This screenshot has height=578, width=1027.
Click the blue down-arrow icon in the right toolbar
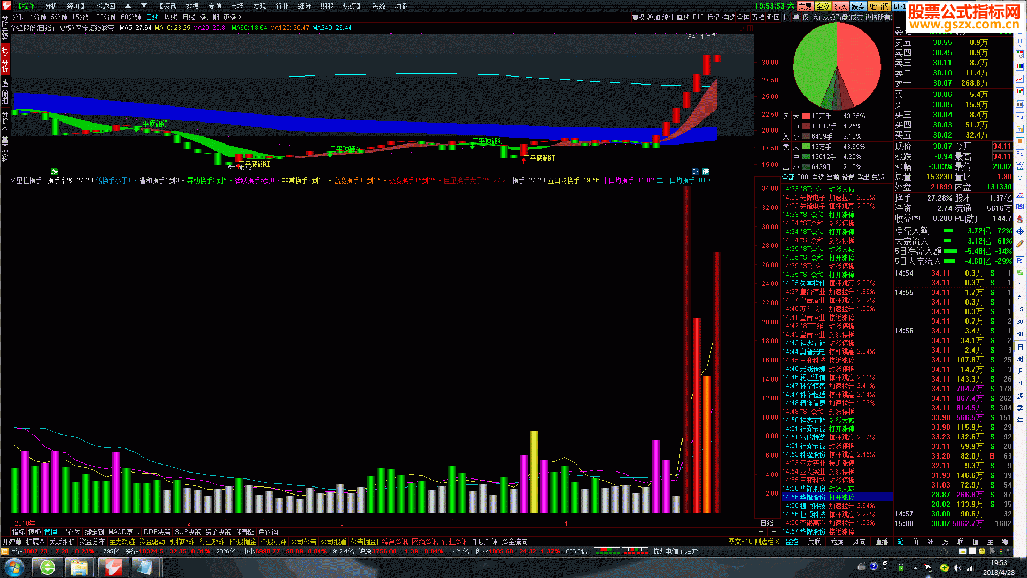coord(1020,42)
